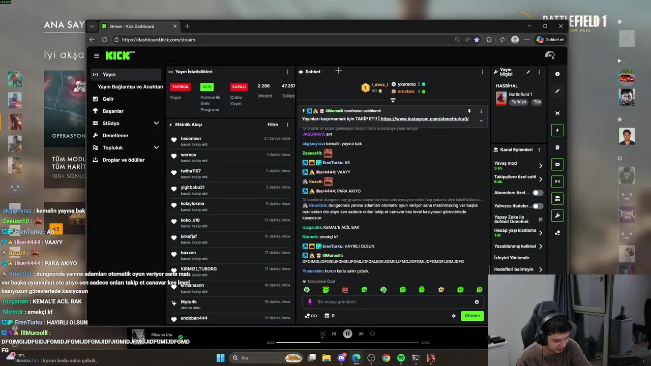651x366 pixels.
Task: Toggle the chat bubble panel icon
Action: click(557, 165)
